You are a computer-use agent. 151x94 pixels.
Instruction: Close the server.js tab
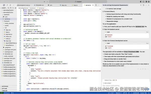(x=93, y=5)
